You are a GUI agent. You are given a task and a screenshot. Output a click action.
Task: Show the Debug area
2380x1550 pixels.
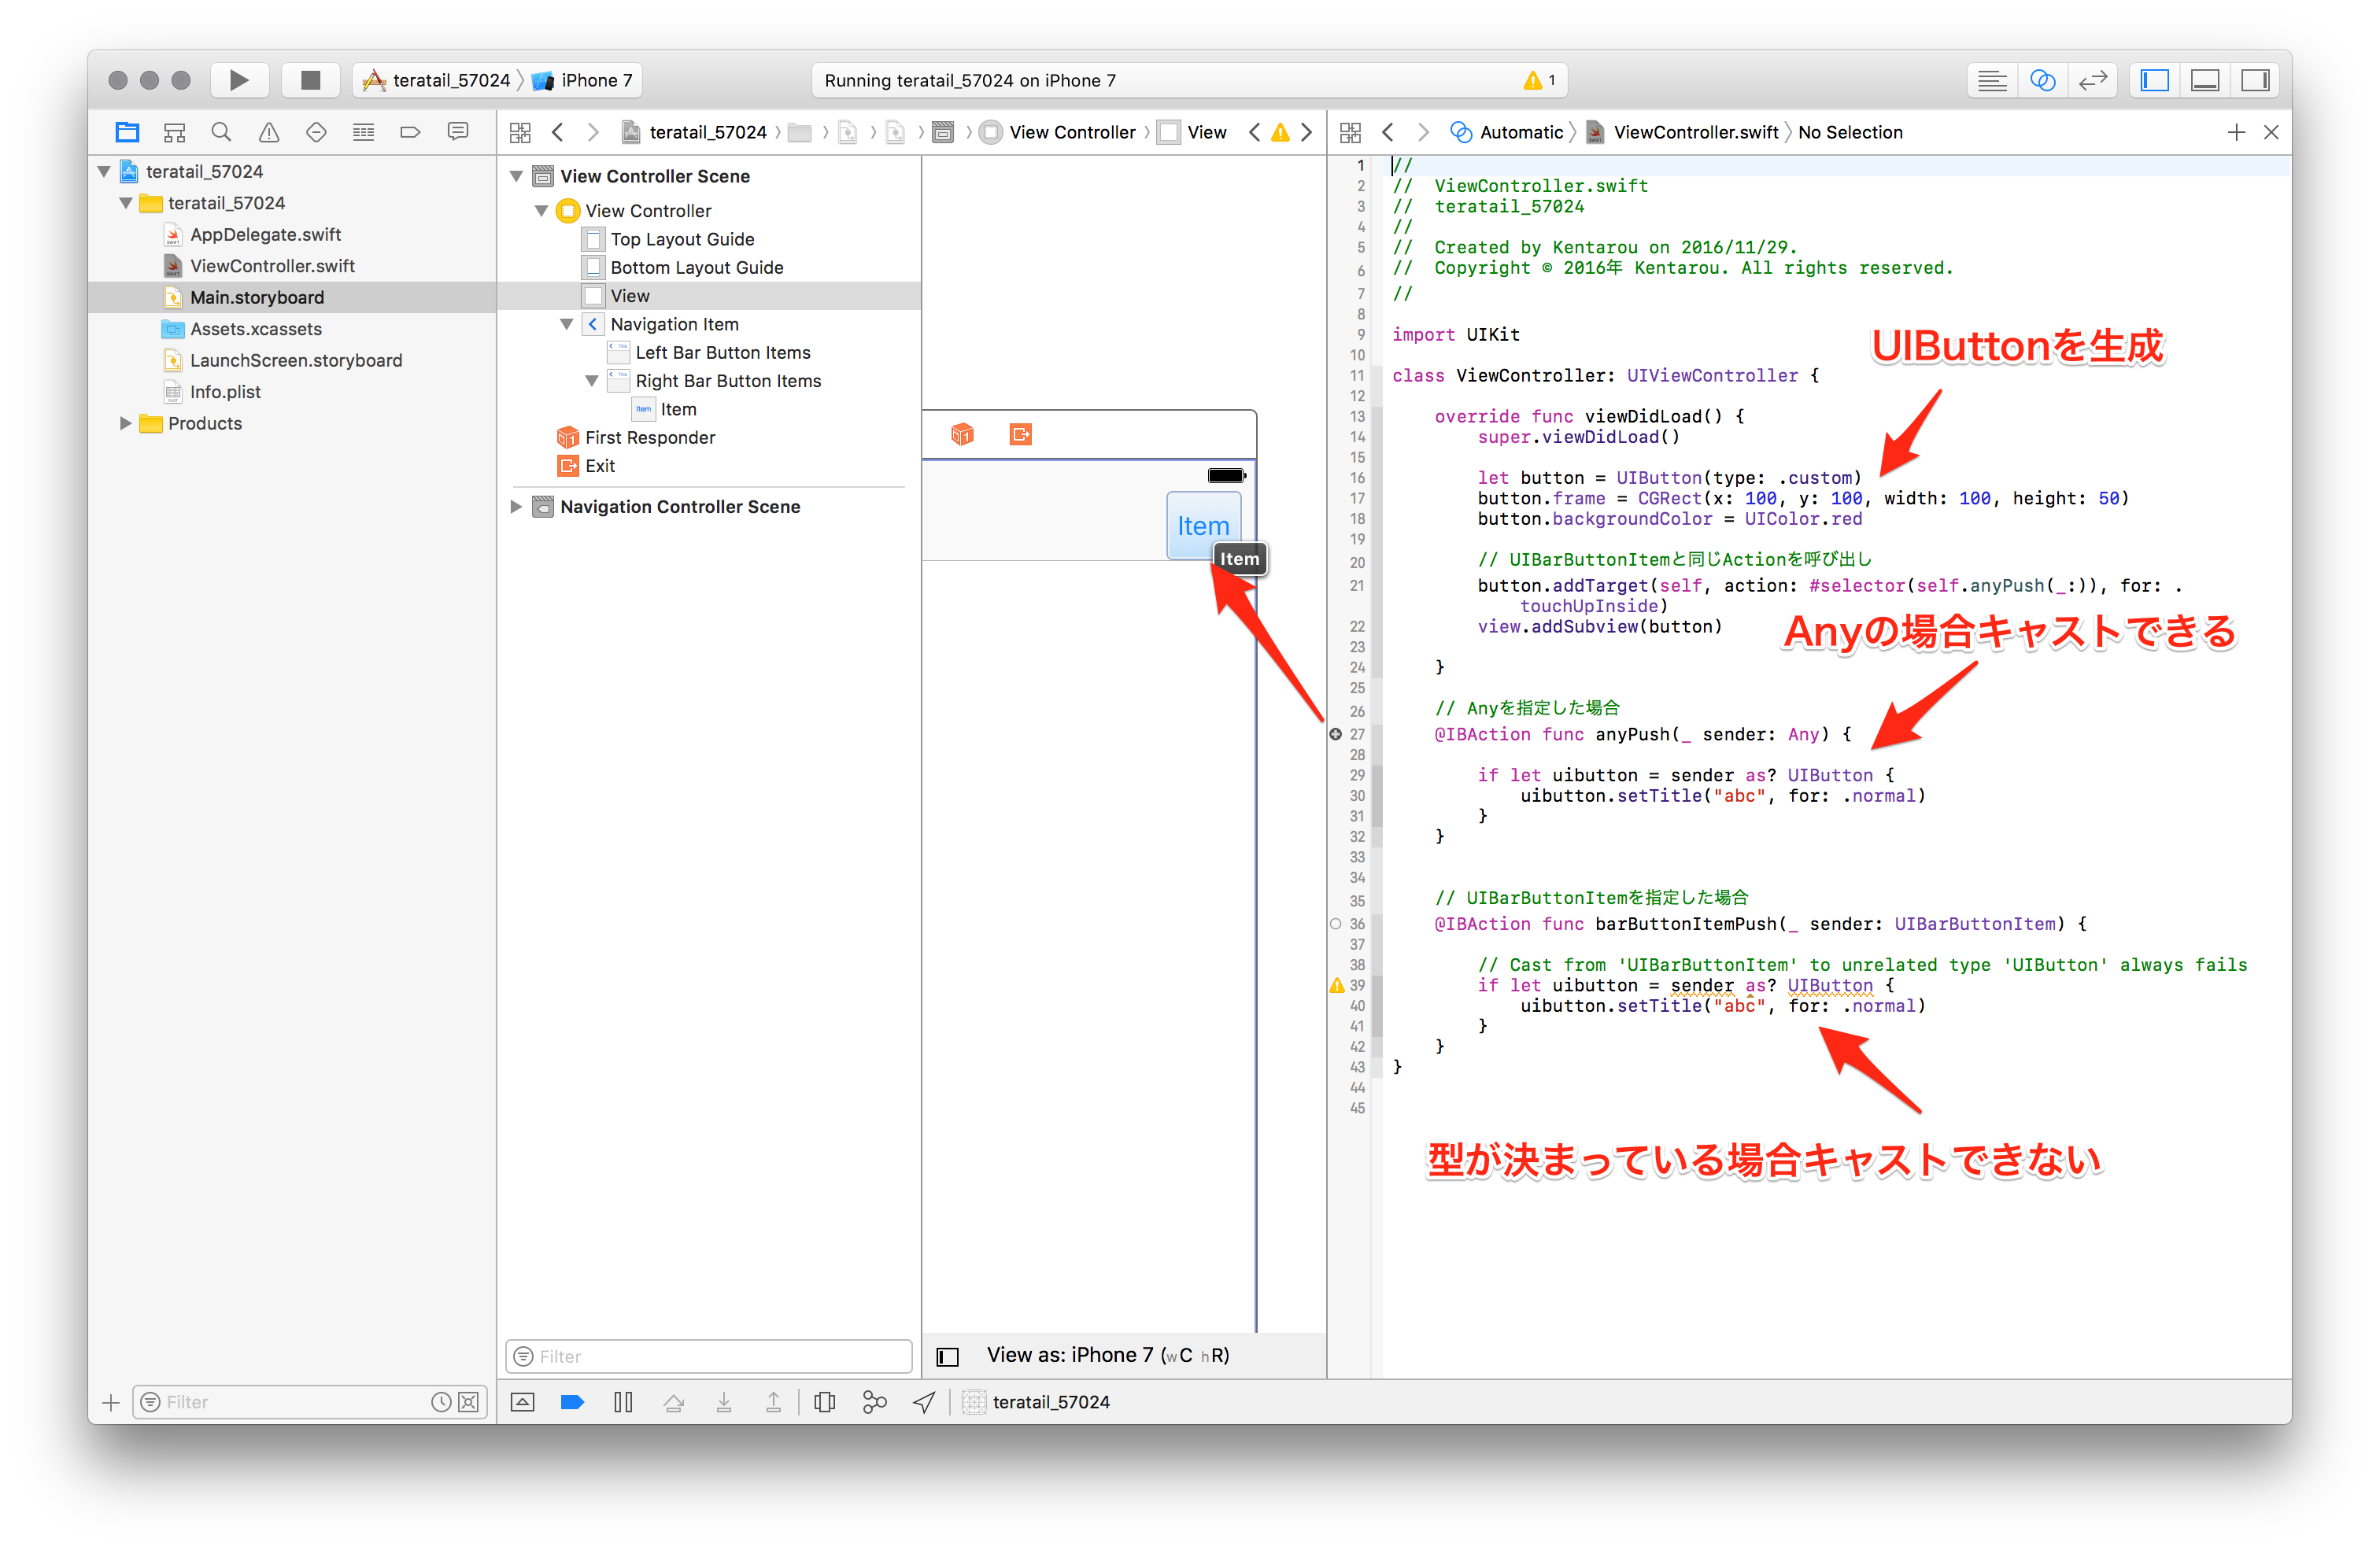point(2205,80)
